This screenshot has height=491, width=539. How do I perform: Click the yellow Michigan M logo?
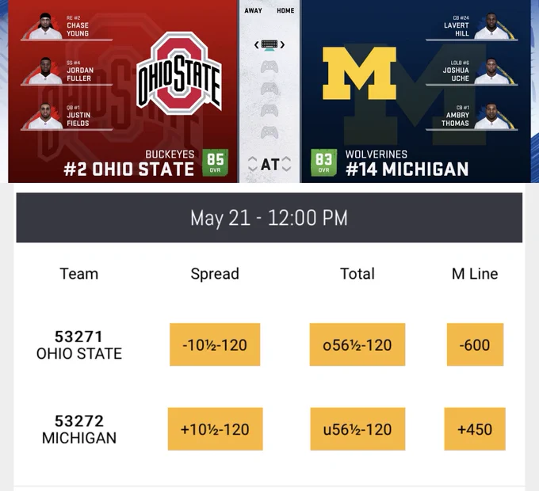(x=359, y=74)
